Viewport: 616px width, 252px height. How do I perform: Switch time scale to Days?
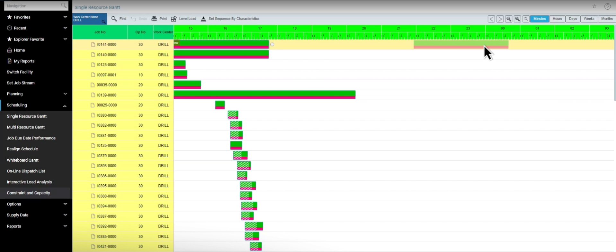point(573,19)
